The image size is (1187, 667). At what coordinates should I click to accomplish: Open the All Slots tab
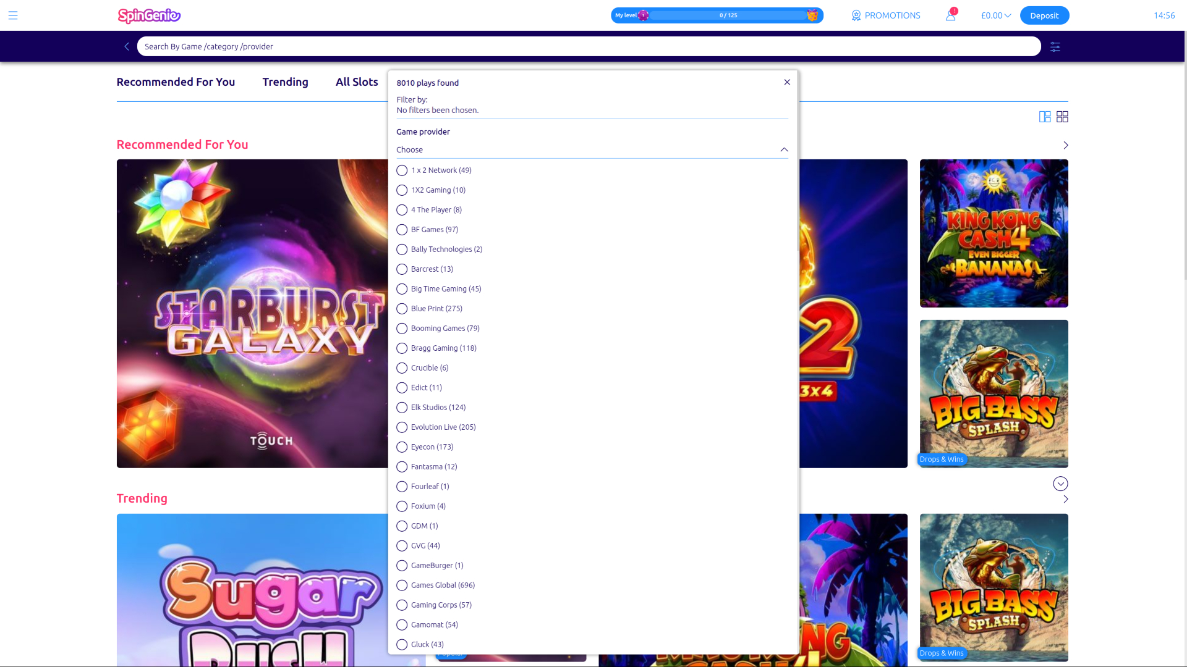click(x=357, y=82)
